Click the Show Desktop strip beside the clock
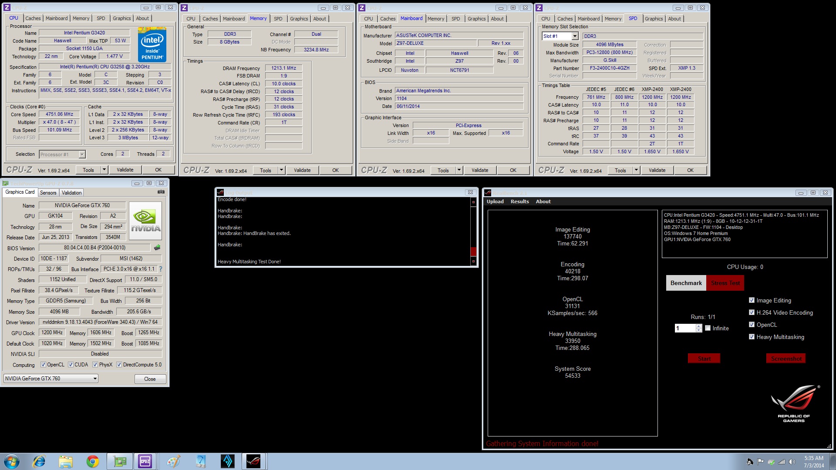The width and height of the screenshot is (836, 470). [833, 461]
